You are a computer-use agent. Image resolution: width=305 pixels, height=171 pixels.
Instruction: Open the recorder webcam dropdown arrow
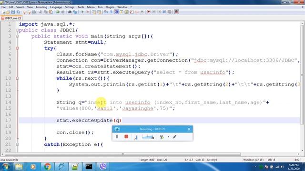(168, 137)
